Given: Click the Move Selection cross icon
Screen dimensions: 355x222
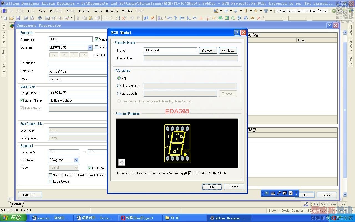Looking at the screenshot, I should 111,18.
